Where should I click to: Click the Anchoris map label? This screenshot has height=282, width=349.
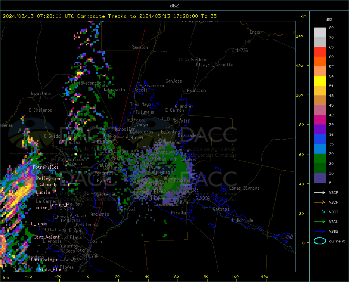pyautogui.click(x=100, y=214)
